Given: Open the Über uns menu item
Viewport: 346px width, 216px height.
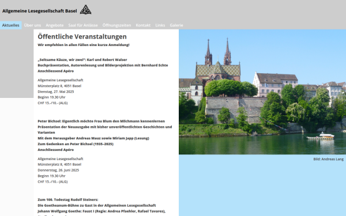Looking at the screenshot, I should (32, 25).
